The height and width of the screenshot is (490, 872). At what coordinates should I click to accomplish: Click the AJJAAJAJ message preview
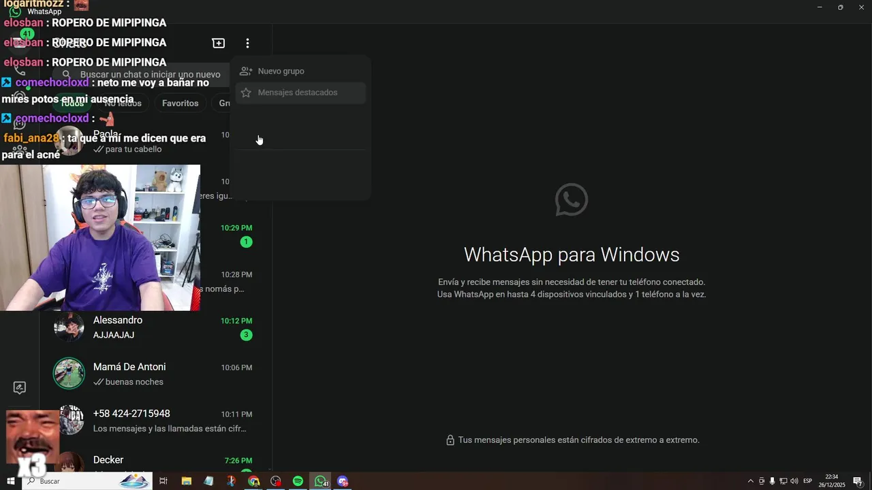[114, 335]
